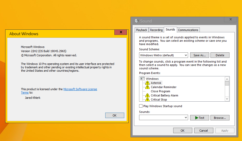Delete the current sound scheme
Image resolution: width=242 pixels, height=141 pixels.
pos(220,55)
